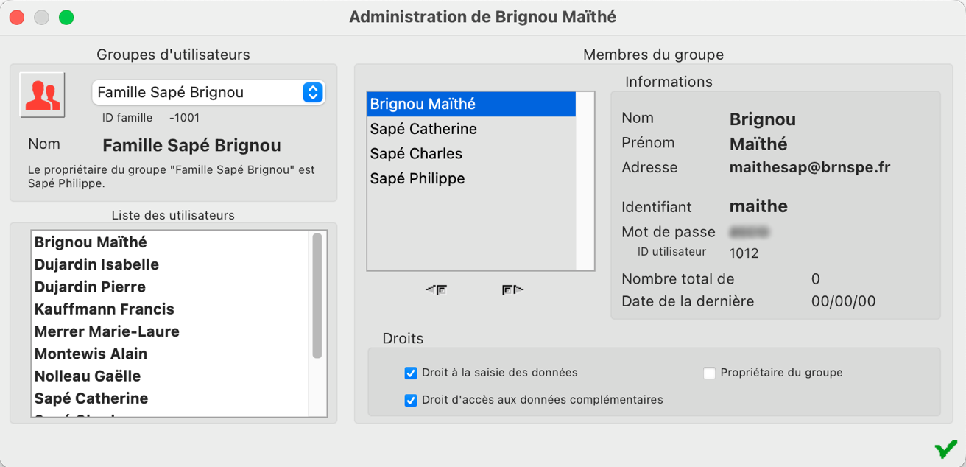Viewport: 966px width, 467px height.
Task: Select Dujardin Isabelle in users list
Action: point(171,264)
